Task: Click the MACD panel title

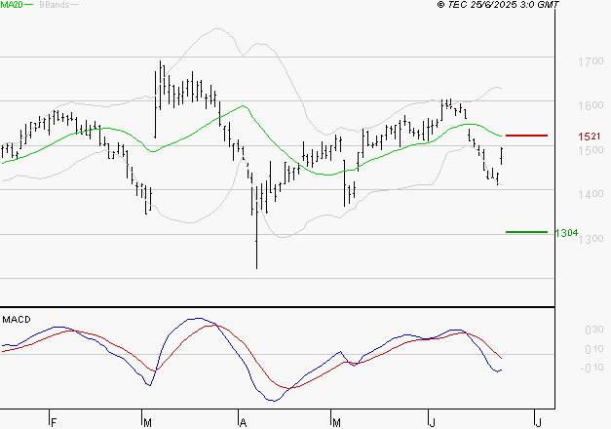Action: 17,320
